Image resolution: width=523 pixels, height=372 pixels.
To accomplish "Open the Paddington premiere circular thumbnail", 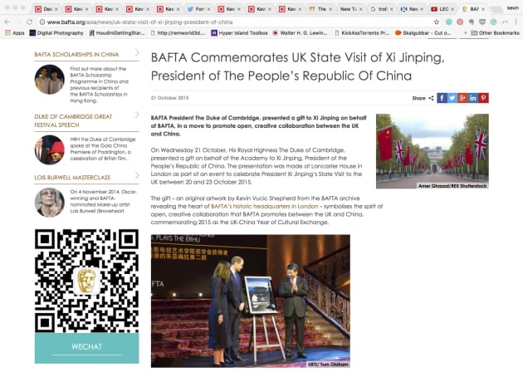I will [49, 149].
